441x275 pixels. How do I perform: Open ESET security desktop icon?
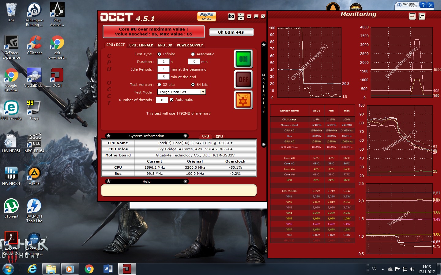(x=11, y=110)
